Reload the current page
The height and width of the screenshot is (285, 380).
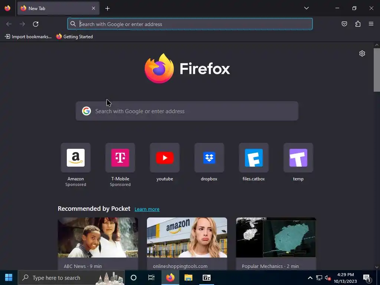(x=36, y=24)
